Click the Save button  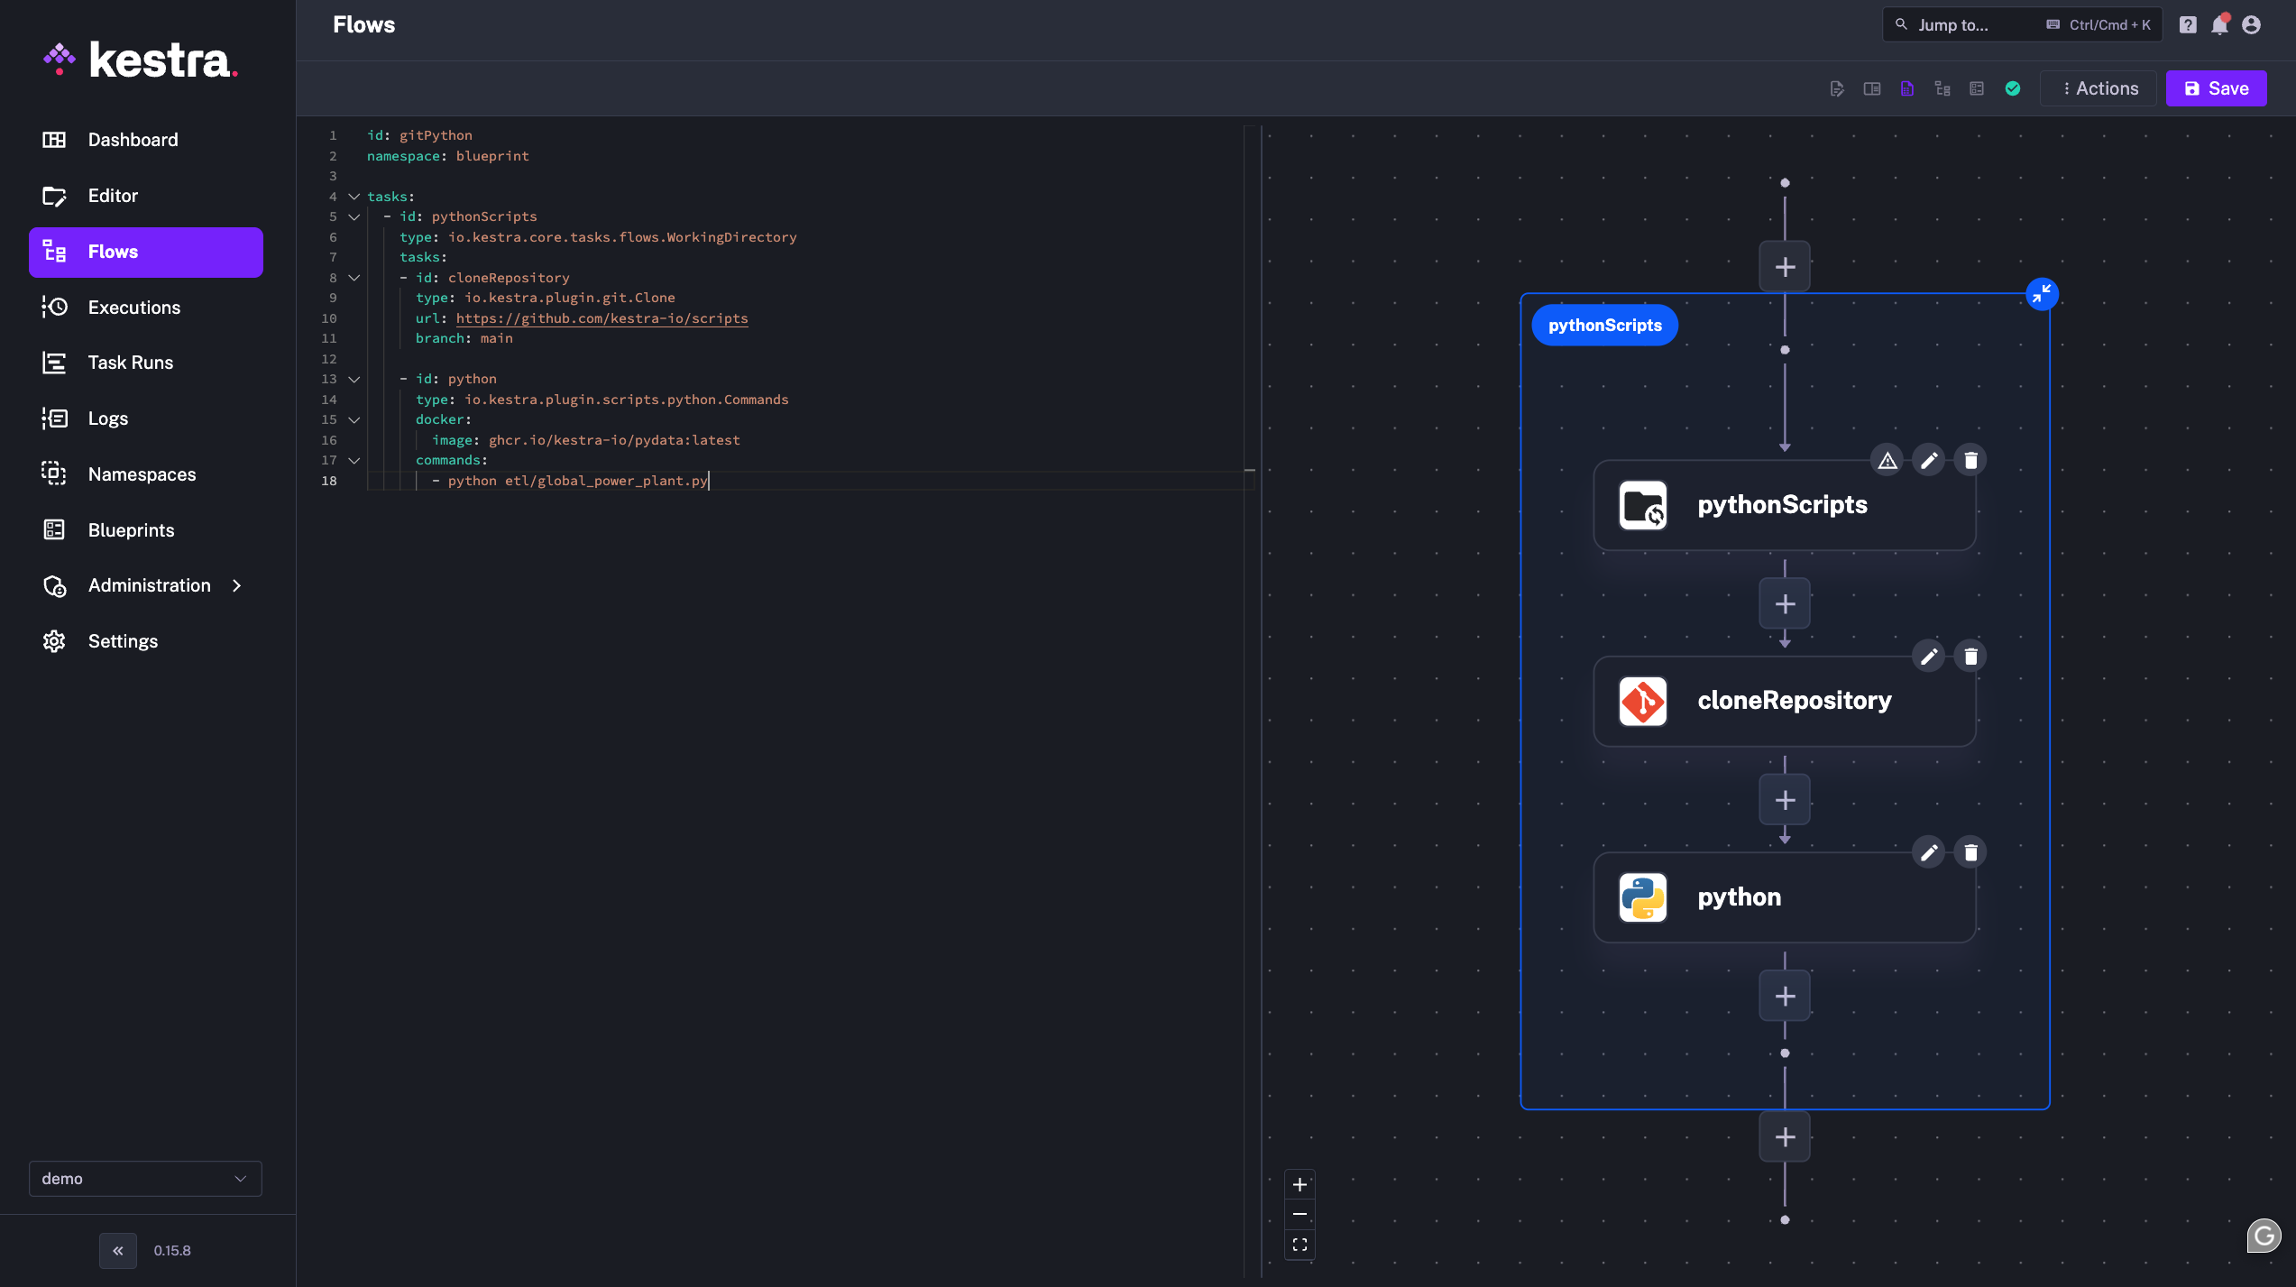click(x=2216, y=87)
